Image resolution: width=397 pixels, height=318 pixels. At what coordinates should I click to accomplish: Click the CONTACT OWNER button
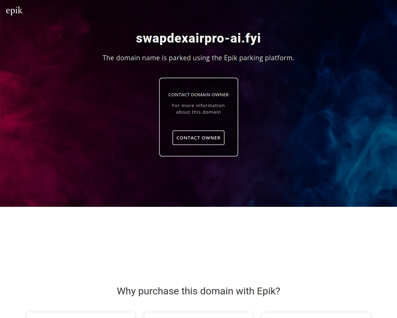point(198,138)
